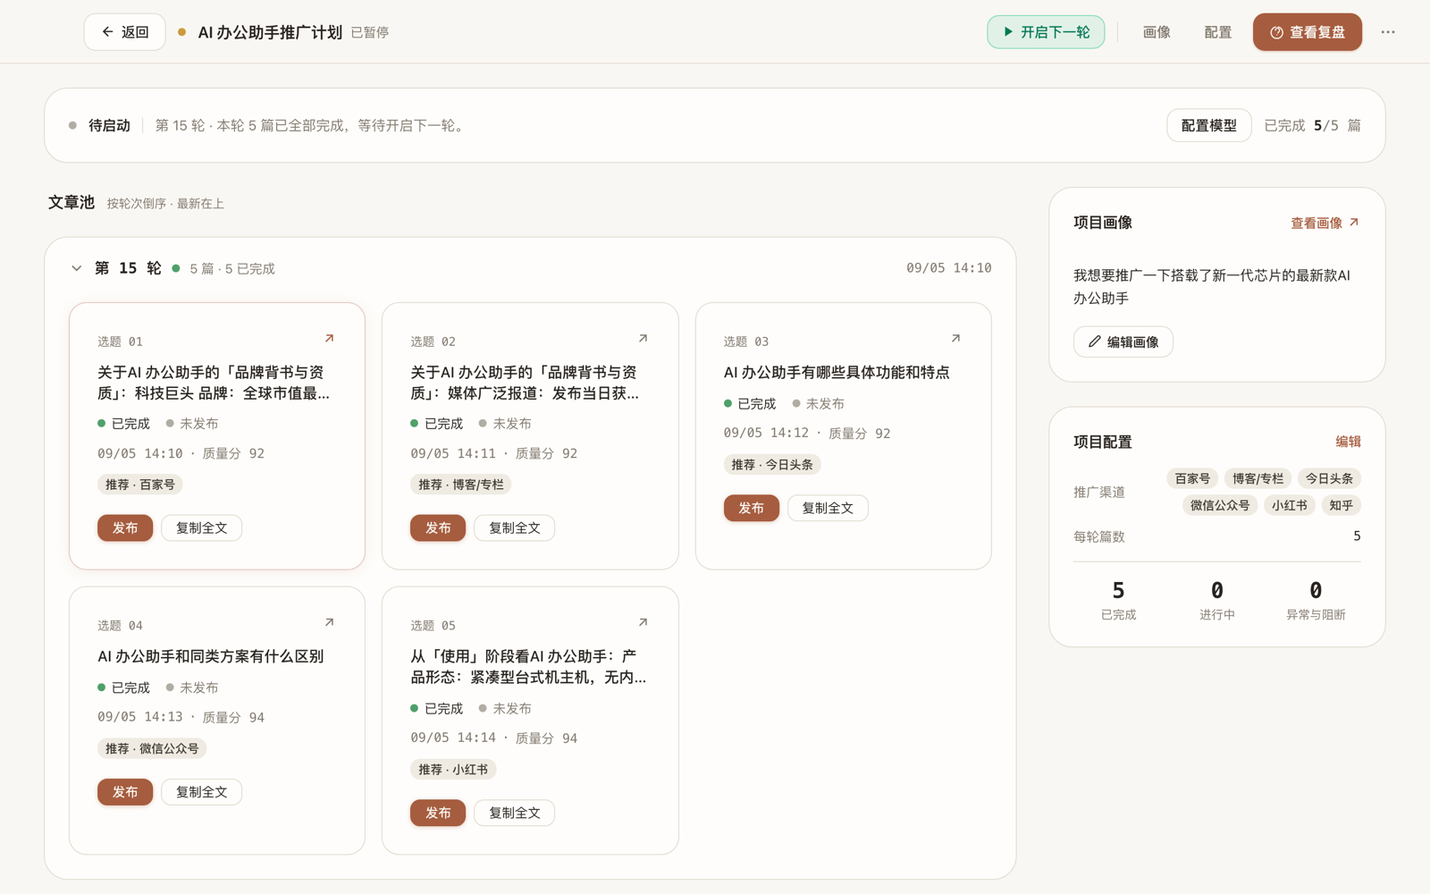This screenshot has width=1430, height=894.
Task: Switch to the 配置 tab
Action: click(1218, 32)
